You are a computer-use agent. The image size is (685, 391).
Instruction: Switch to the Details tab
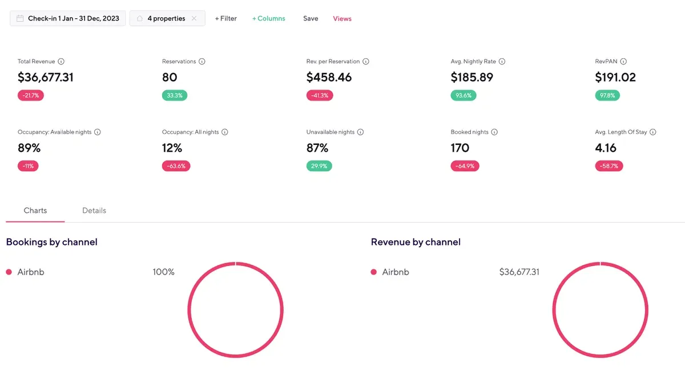(x=94, y=211)
